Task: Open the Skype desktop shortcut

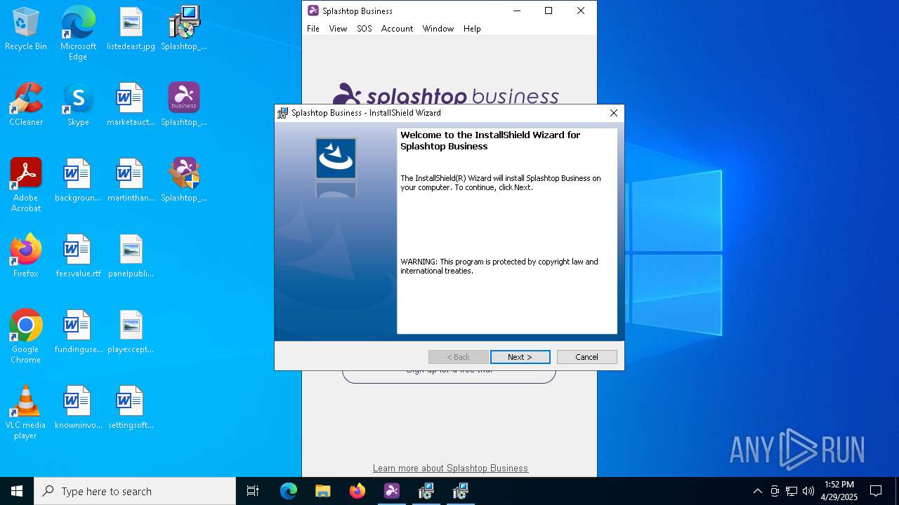Action: [x=78, y=105]
